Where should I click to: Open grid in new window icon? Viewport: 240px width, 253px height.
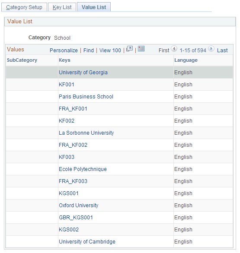tap(129, 49)
